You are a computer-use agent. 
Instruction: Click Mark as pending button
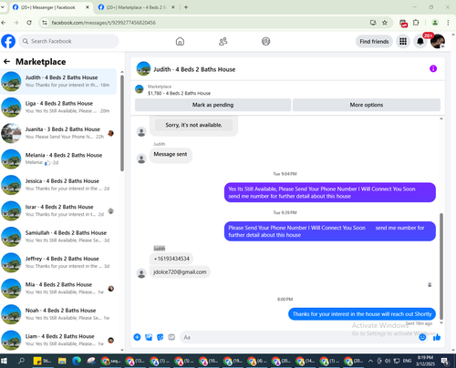click(212, 105)
